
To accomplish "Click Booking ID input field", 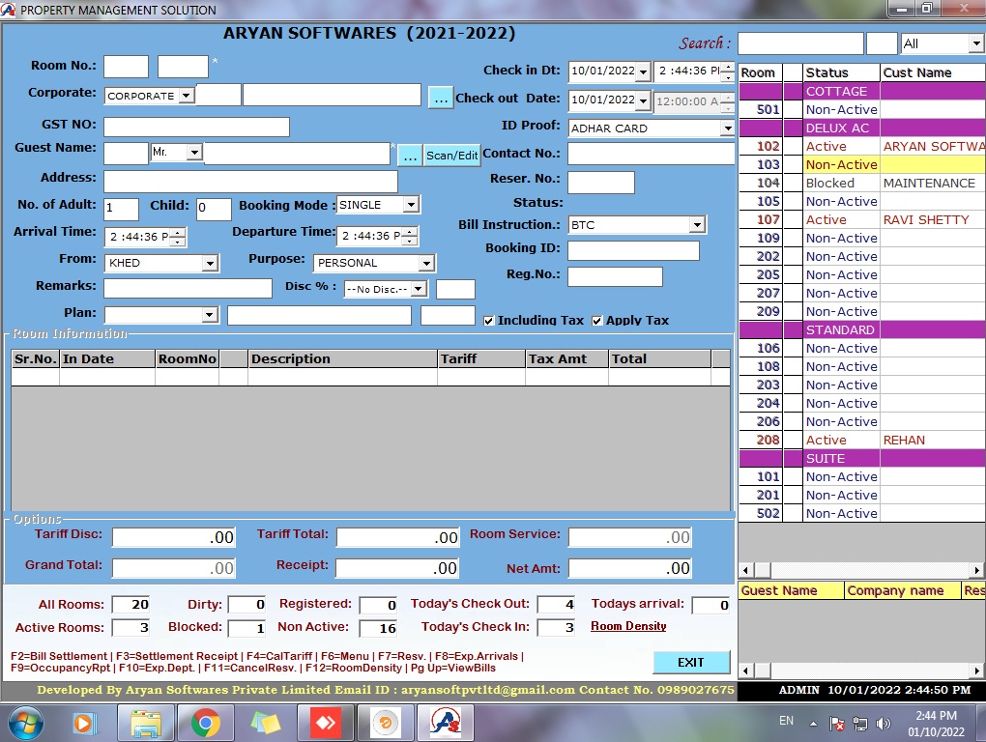I will coord(633,250).
